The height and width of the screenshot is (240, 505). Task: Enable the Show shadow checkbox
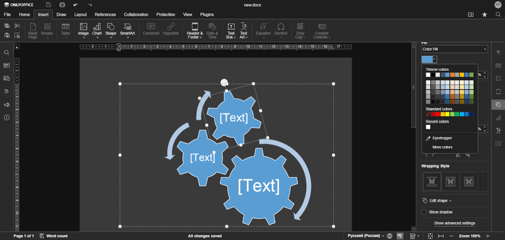[424, 212]
